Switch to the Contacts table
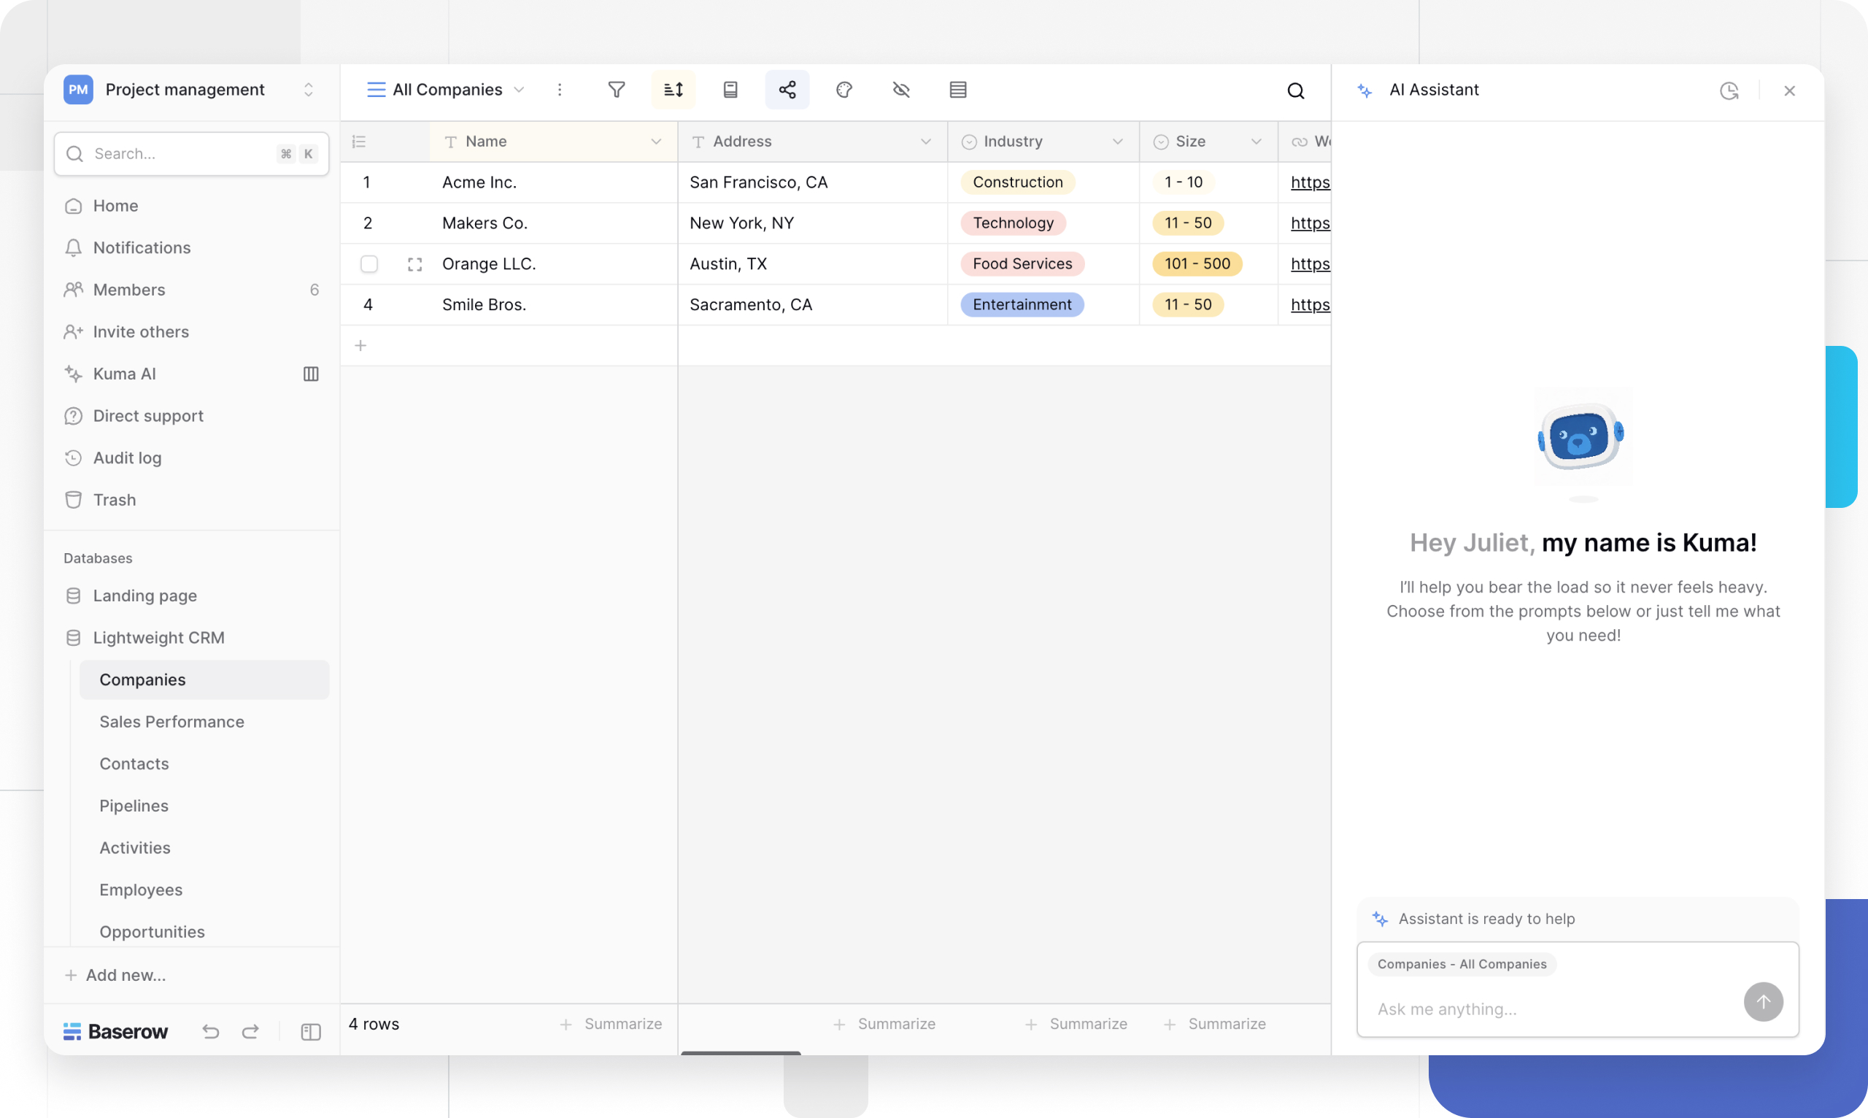The image size is (1868, 1118). click(134, 763)
